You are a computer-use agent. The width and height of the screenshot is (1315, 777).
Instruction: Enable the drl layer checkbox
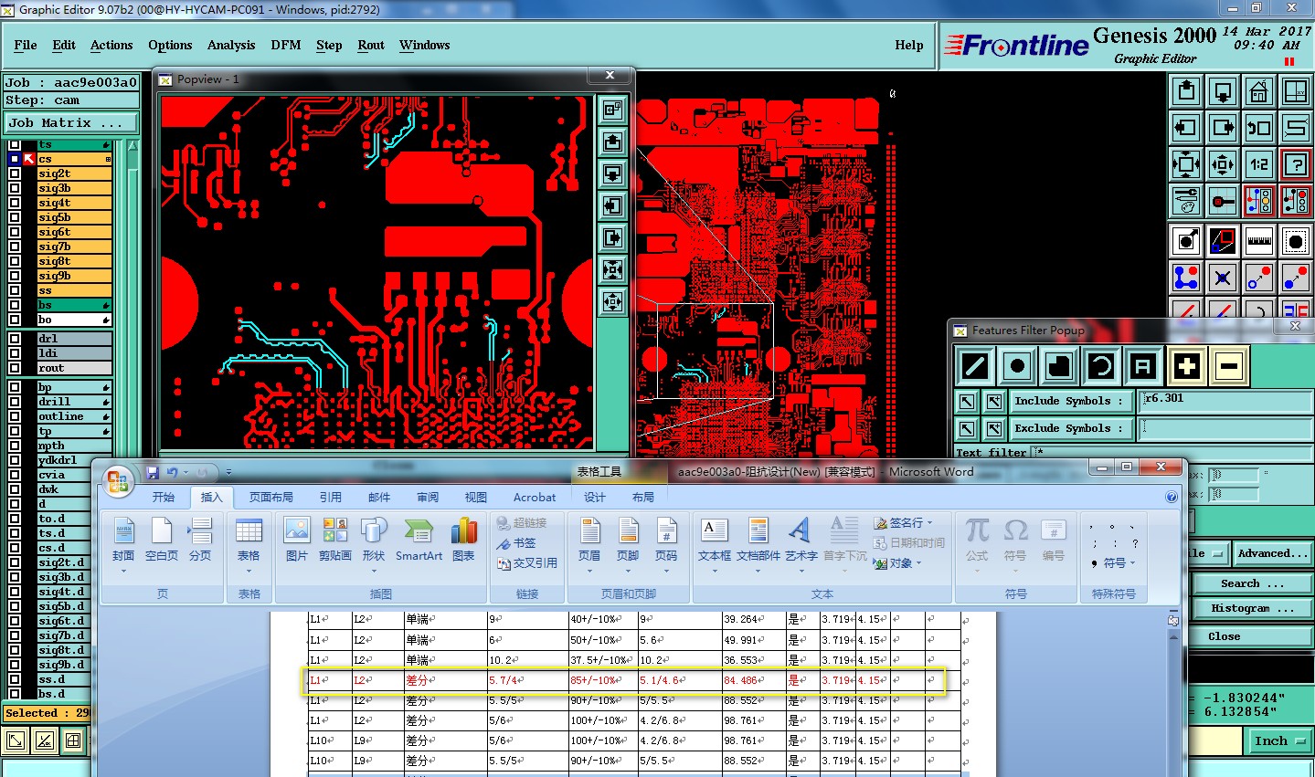tap(15, 339)
